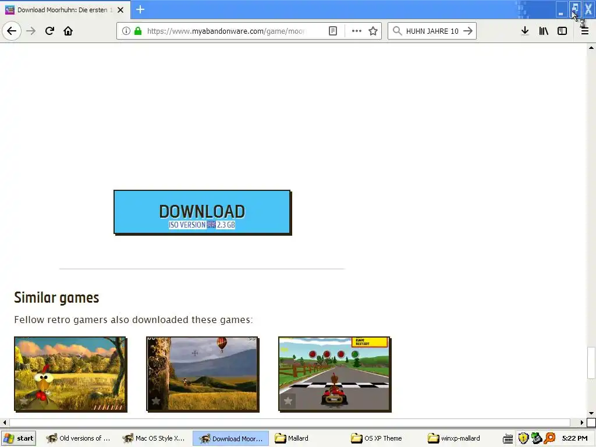Viewport: 596px width, 447px height.
Task: Open page actions three-dot menu
Action: (x=357, y=31)
